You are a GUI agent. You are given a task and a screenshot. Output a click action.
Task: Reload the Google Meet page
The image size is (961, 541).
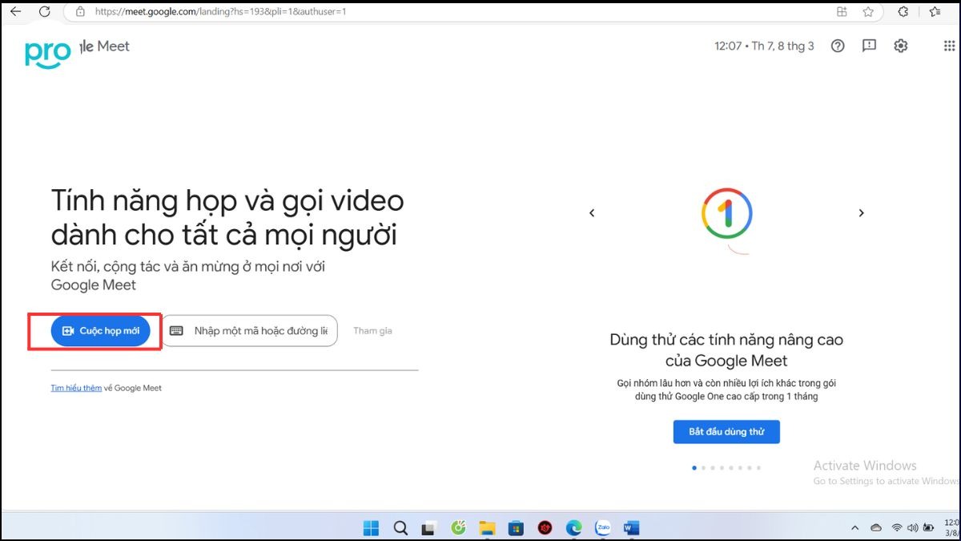pyautogui.click(x=45, y=12)
